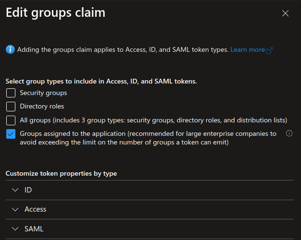The width and height of the screenshot is (301, 240).
Task: Expand the Access section chevron
Action: click(x=15, y=209)
